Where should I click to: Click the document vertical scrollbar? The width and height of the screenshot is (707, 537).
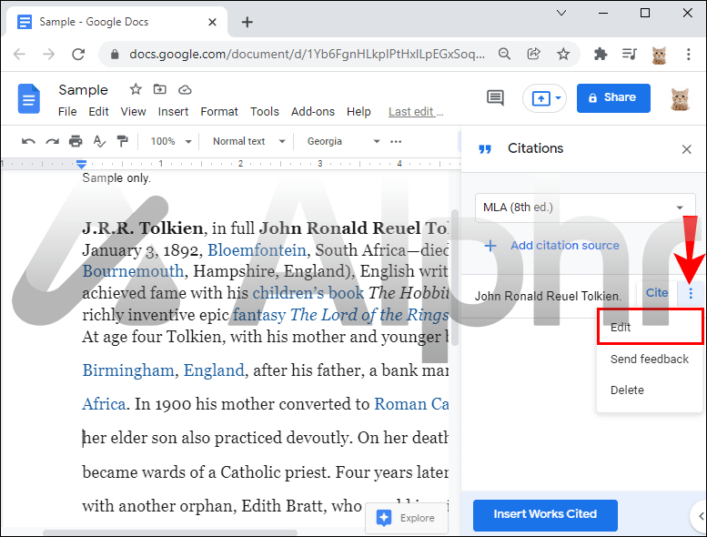coord(455,278)
